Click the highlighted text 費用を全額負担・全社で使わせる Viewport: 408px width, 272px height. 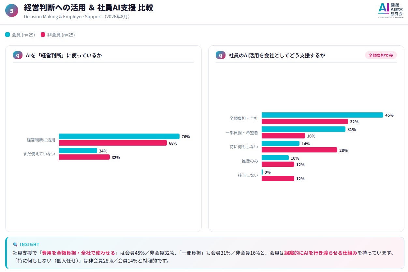click(x=78, y=253)
